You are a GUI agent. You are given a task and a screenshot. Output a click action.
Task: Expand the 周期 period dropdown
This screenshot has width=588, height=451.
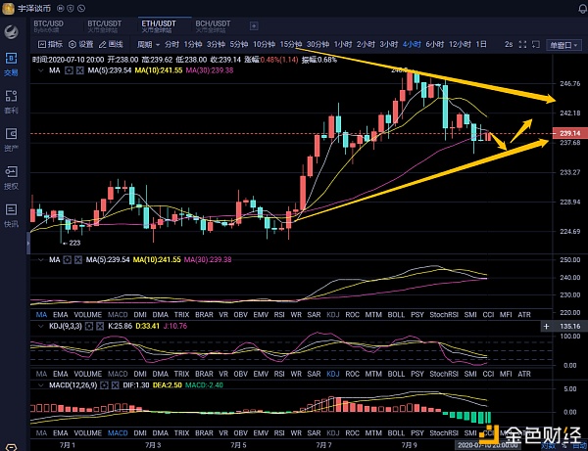click(x=149, y=44)
